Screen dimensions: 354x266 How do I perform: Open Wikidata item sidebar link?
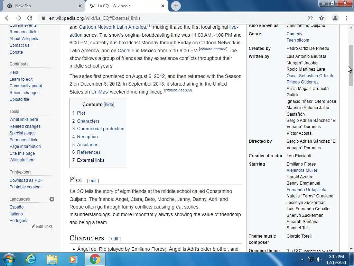point(22,160)
